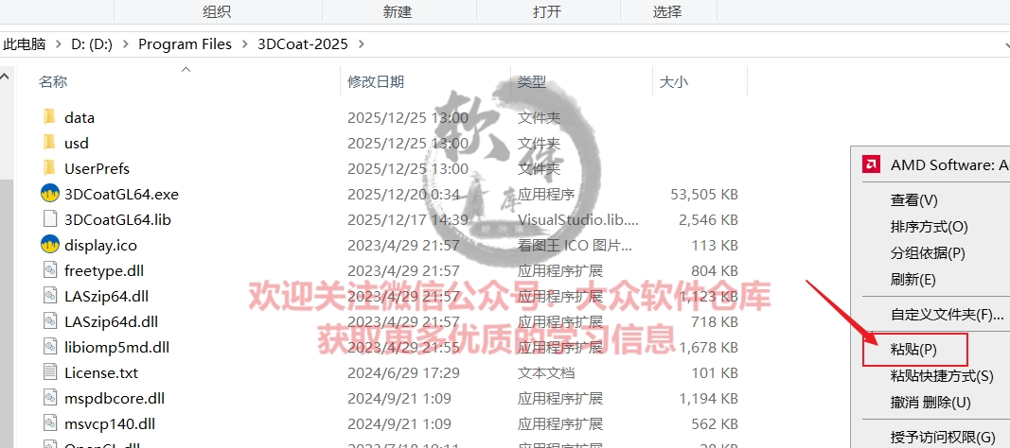Image resolution: width=1010 pixels, height=448 pixels.
Task: Click the freetype.dll file icon
Action: coord(49,270)
